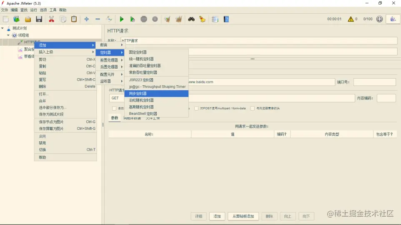Viewport: 401px width, 225px height.
Task: Expand the 监听器 submenu
Action: [111, 81]
